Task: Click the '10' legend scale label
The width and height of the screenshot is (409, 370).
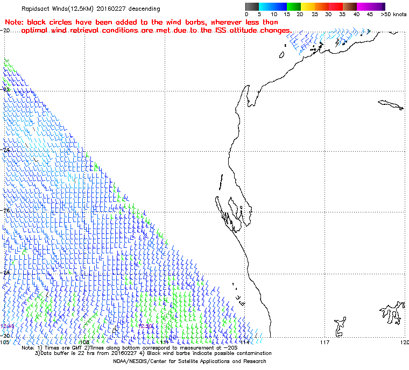Action: pos(273,15)
